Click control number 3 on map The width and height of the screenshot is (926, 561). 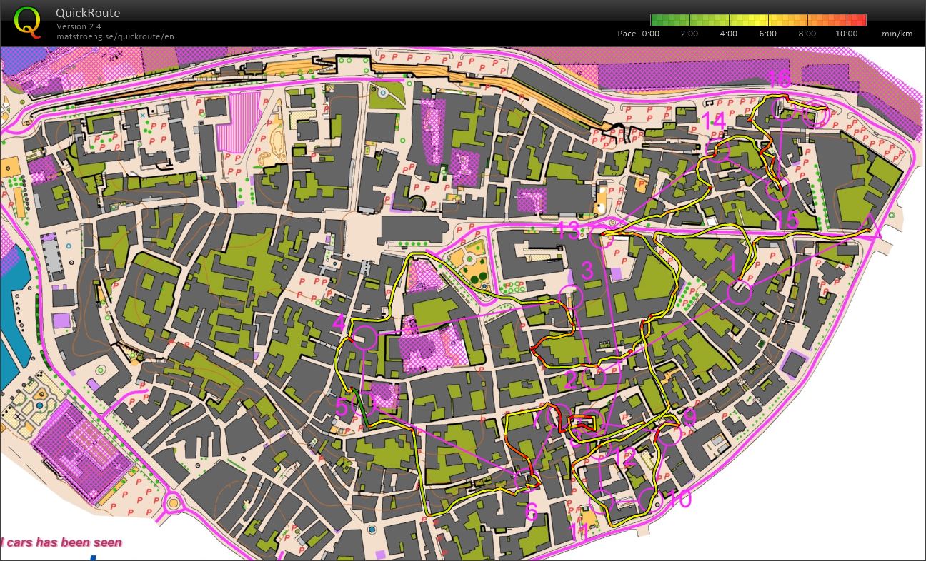(x=587, y=271)
